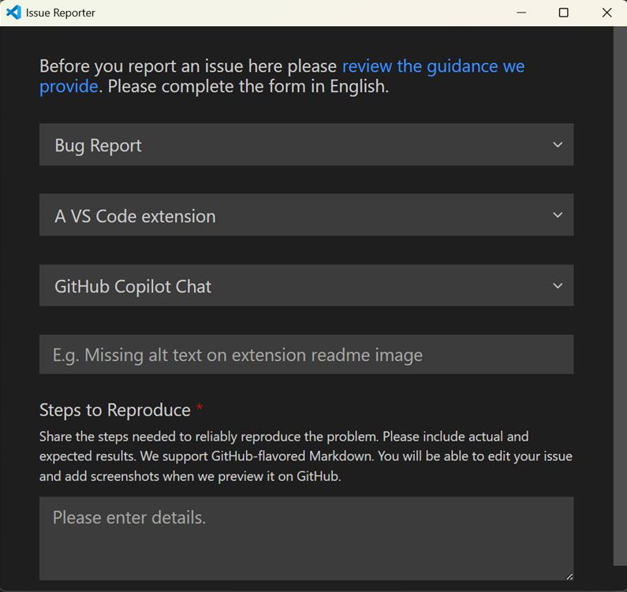The width and height of the screenshot is (627, 592).
Task: Open the 'review the guidance we provide' link
Action: pos(432,66)
